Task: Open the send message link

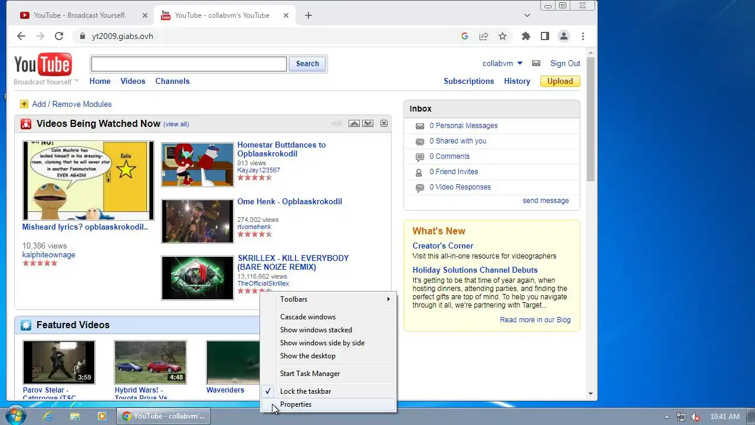Action: [x=546, y=201]
